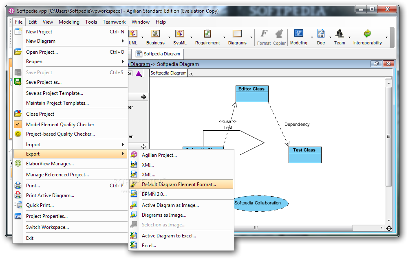Viewport: 408px width, 259px height.
Task: Click the Project Properties icon
Action: coord(18,216)
